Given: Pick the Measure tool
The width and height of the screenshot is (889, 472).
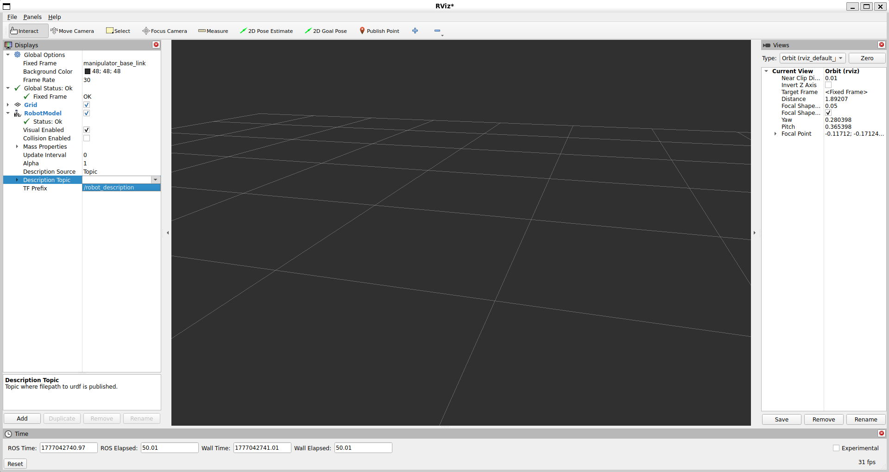Looking at the screenshot, I should click(213, 31).
